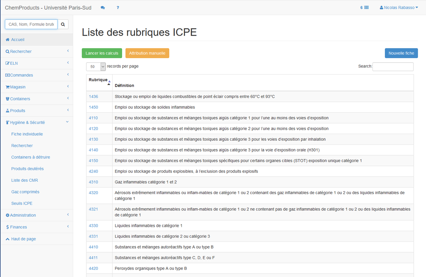Screen dimensions: 426x277
Task: Open Gaz comprimés submenu item
Action: (25, 192)
